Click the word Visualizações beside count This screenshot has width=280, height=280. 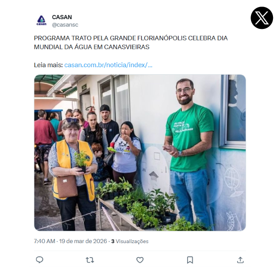[x=132, y=241]
